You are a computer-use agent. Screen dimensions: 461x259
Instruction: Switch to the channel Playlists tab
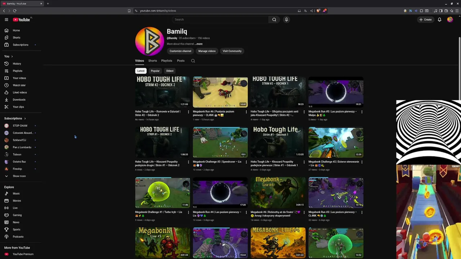tap(167, 61)
